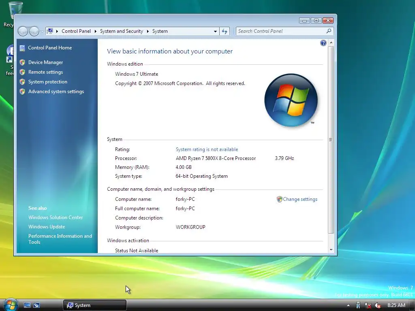Go to Control Panel Home
The width and height of the screenshot is (415, 311).
pyautogui.click(x=50, y=48)
